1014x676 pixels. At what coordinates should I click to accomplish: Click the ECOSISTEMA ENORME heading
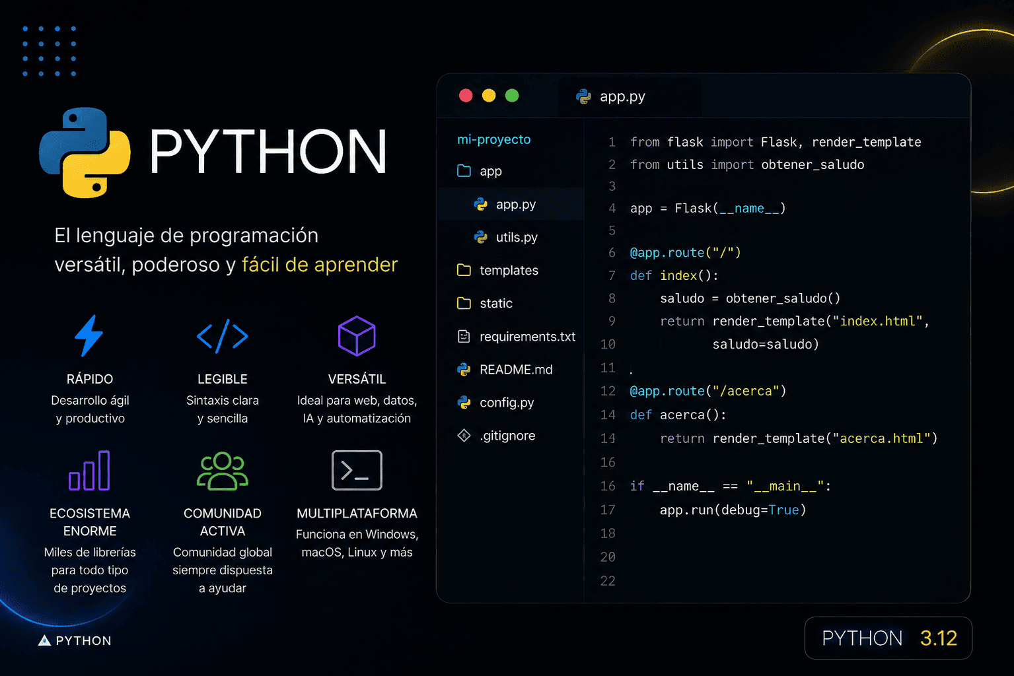click(90, 522)
